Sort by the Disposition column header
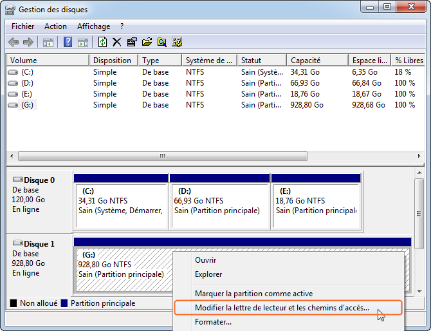 coord(113,61)
